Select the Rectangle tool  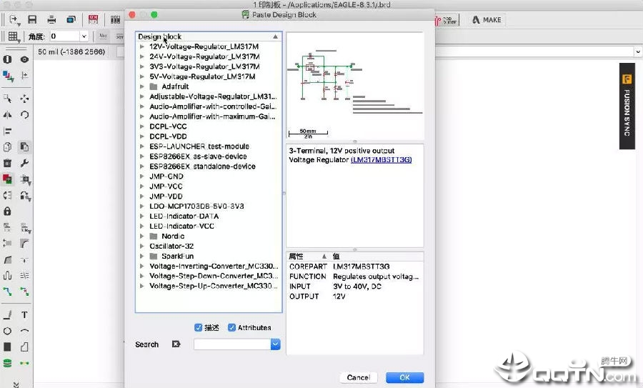(x=7, y=347)
